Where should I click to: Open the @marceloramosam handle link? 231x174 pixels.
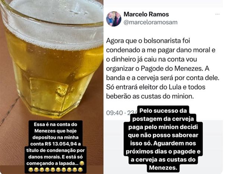click(151, 22)
